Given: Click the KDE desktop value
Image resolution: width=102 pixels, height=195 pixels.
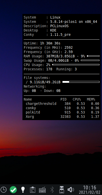Looking at the screenshot, I should (x=53, y=30).
